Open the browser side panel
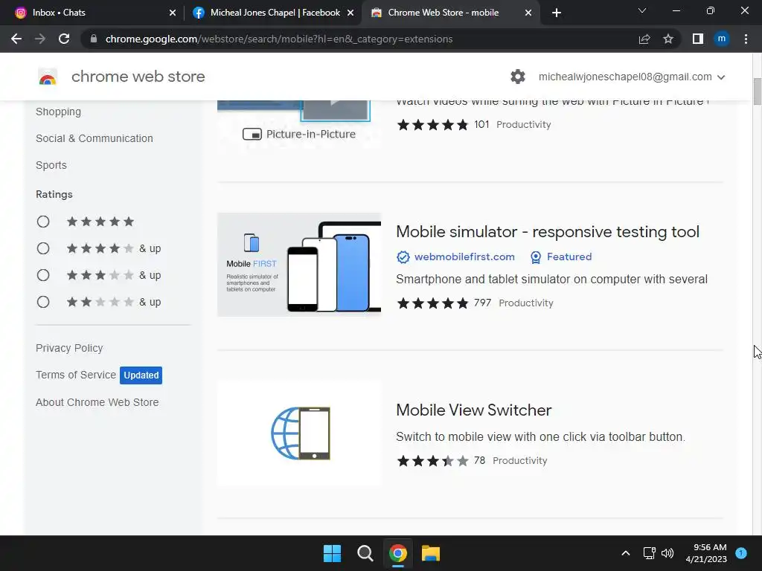Screen dimensions: 762x571 click(x=698, y=39)
